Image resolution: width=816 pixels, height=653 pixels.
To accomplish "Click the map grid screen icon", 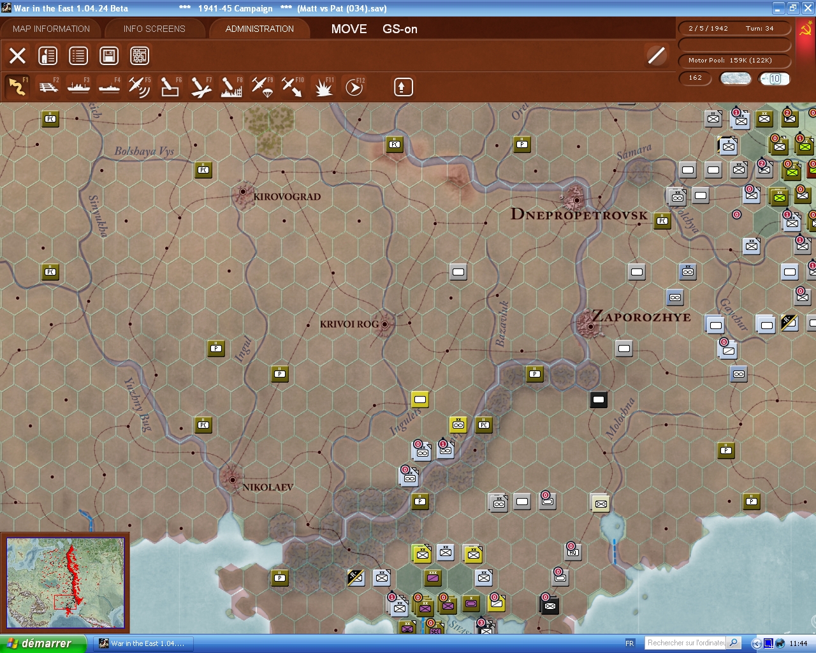I will (x=140, y=55).
